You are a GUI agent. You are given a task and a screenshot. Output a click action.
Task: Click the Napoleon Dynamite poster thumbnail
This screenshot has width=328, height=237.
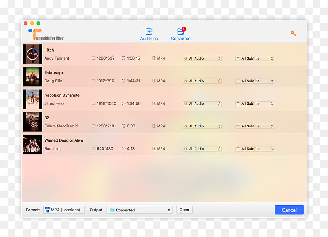coord(32,99)
